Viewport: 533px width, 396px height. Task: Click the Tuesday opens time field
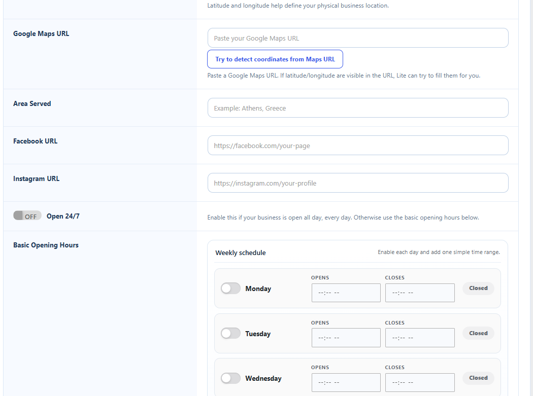[346, 338]
